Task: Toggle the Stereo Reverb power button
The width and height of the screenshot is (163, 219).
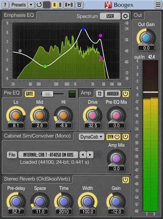Action: point(126,180)
